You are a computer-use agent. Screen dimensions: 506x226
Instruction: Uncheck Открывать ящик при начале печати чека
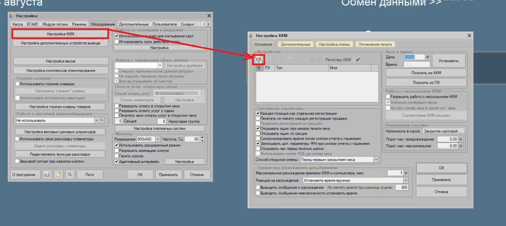pyautogui.click(x=258, y=128)
